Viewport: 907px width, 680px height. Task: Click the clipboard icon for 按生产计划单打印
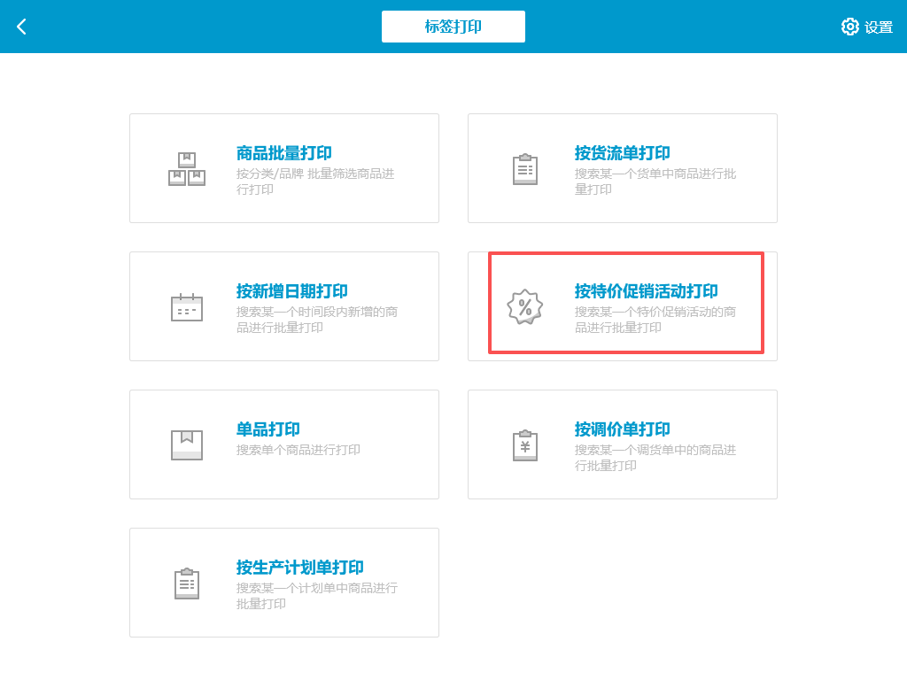[187, 583]
